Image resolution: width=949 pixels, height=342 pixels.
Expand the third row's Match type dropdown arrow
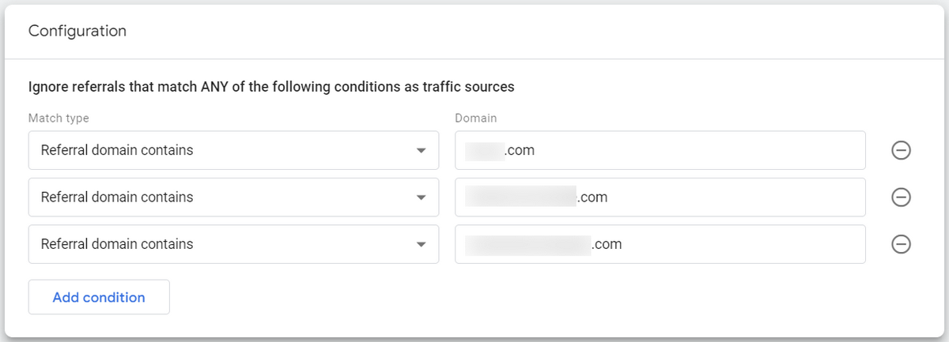pos(421,246)
